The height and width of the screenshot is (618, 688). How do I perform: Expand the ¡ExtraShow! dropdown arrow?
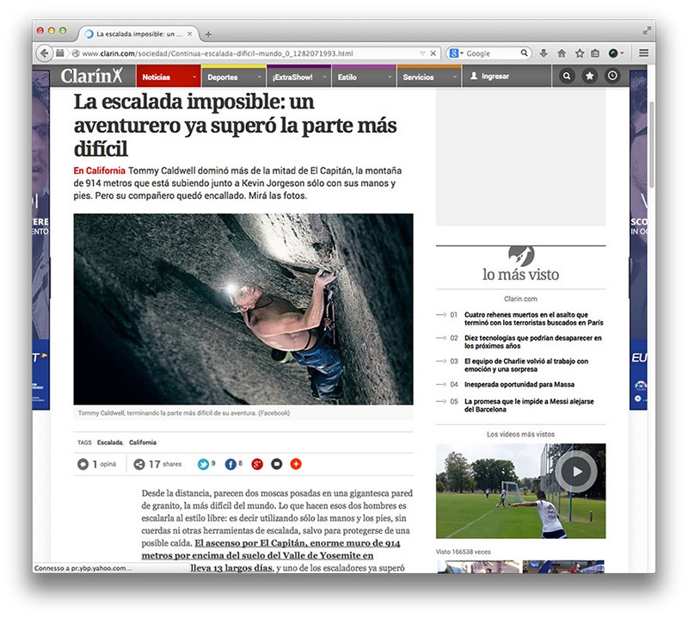325,77
